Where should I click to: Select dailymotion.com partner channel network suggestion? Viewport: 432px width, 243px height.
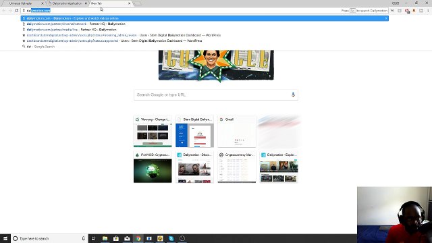tap(205, 24)
